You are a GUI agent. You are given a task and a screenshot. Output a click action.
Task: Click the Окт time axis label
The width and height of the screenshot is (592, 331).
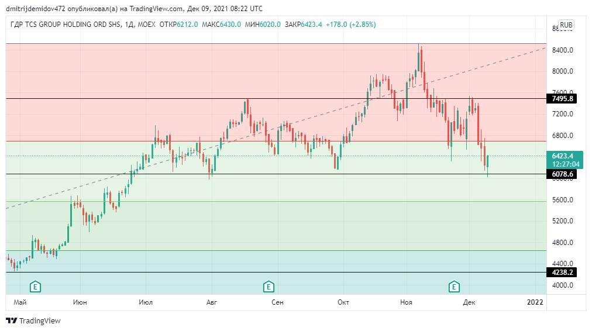pos(343,302)
